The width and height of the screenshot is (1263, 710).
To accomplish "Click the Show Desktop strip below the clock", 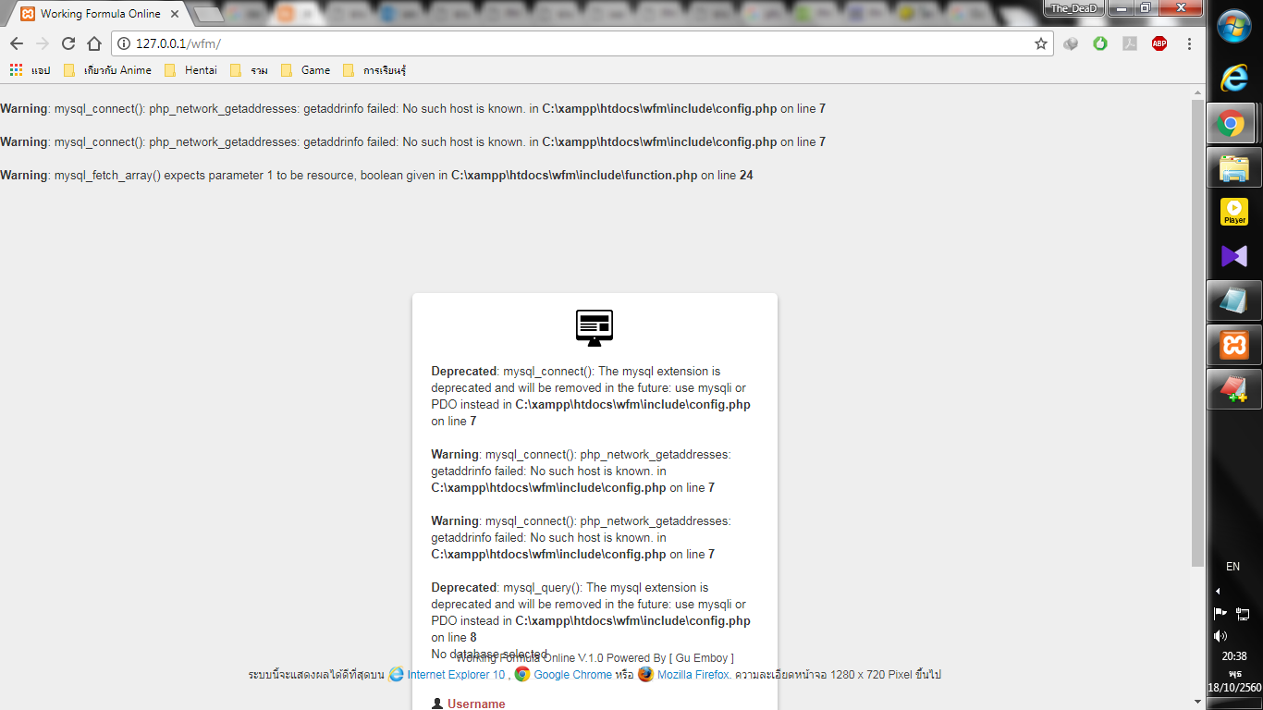I will (1234, 704).
